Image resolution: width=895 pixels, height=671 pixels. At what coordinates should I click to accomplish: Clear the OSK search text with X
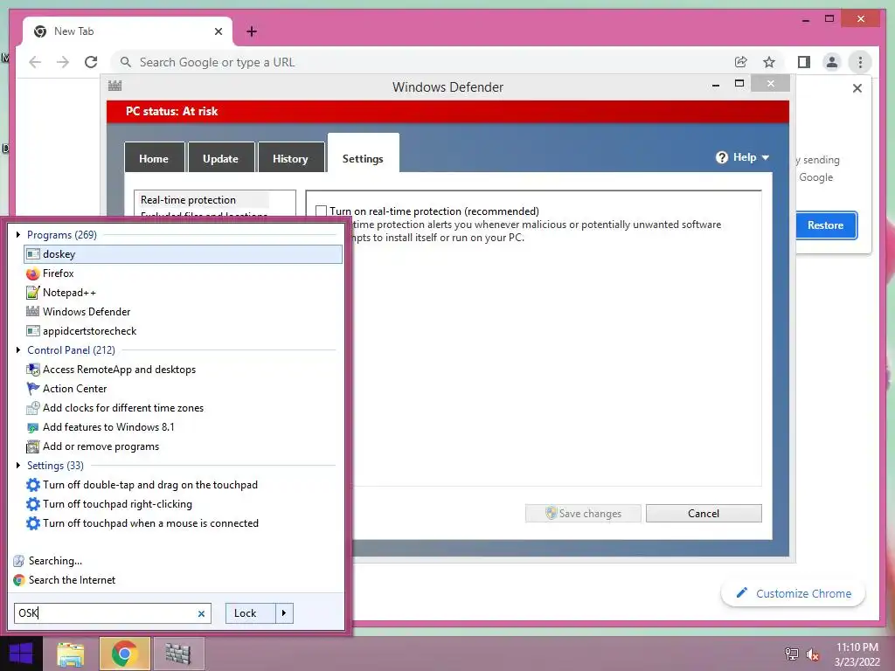pos(201,613)
